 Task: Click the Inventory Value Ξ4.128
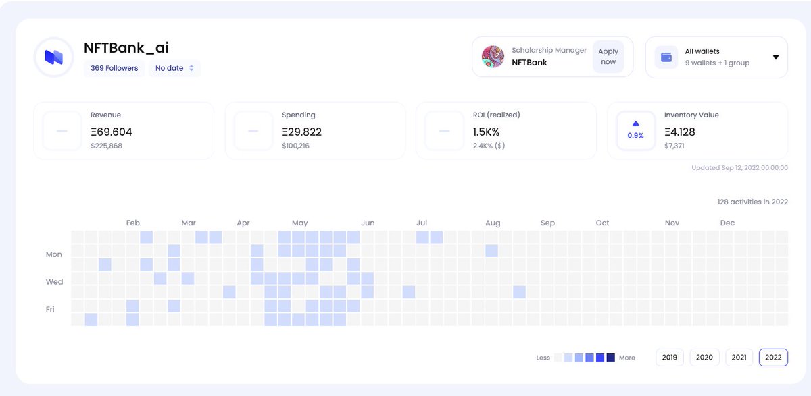click(x=680, y=132)
